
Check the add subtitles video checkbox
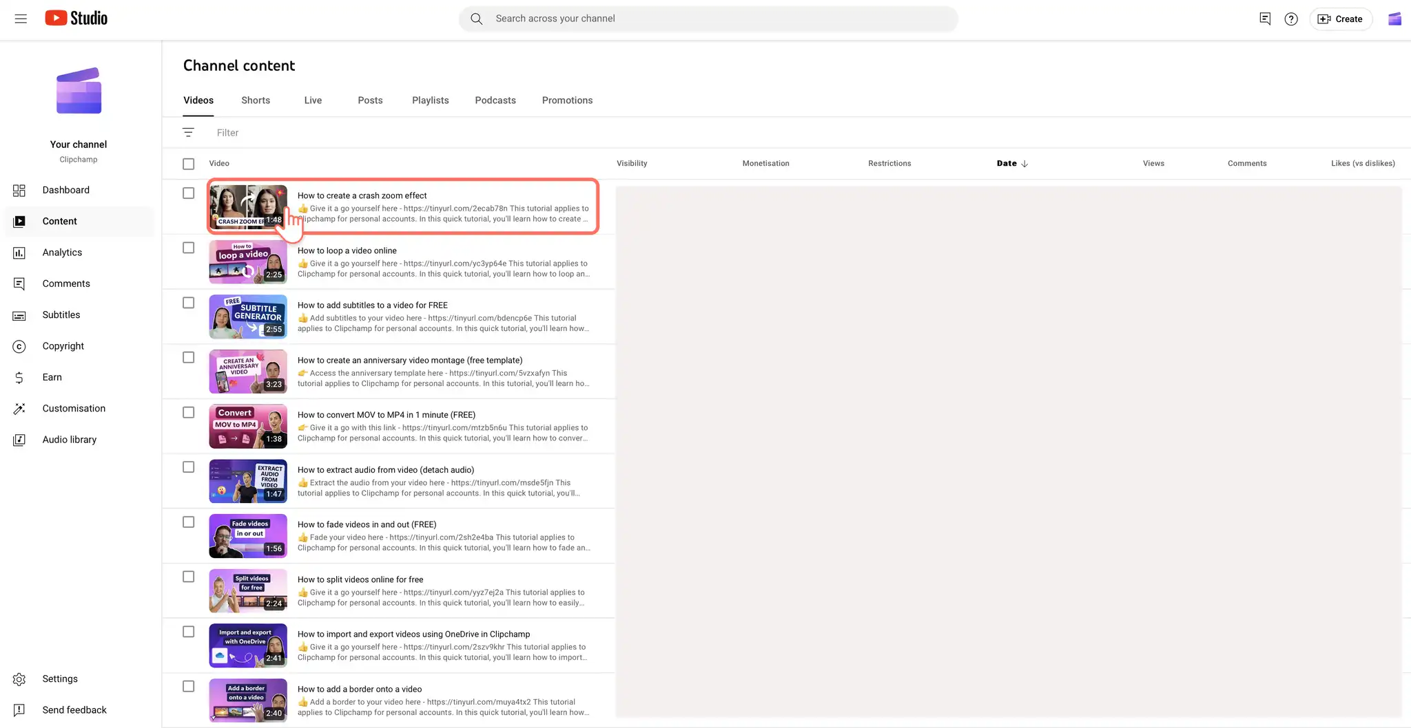coord(188,303)
